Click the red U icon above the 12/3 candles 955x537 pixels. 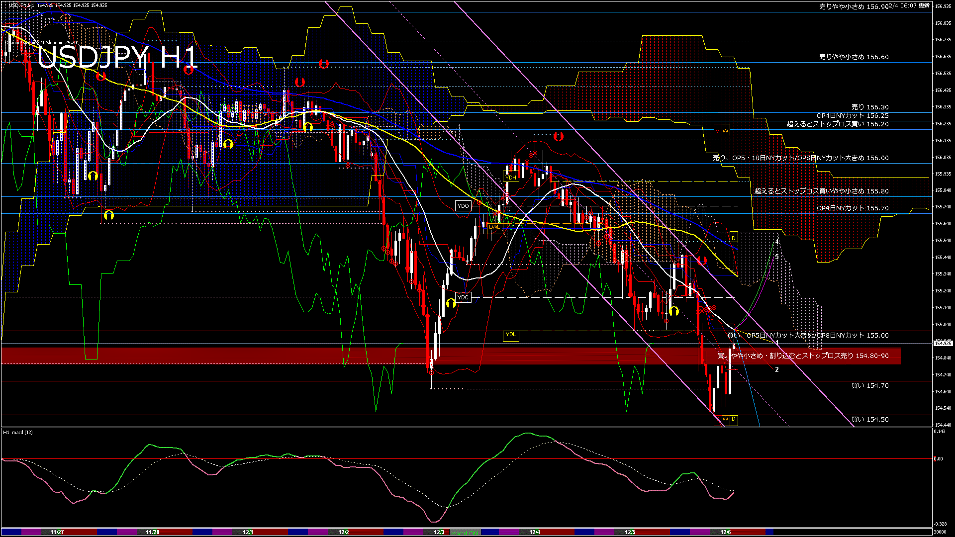point(559,136)
